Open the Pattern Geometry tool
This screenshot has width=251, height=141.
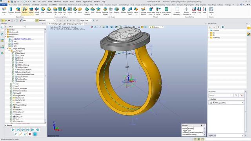click(177, 11)
